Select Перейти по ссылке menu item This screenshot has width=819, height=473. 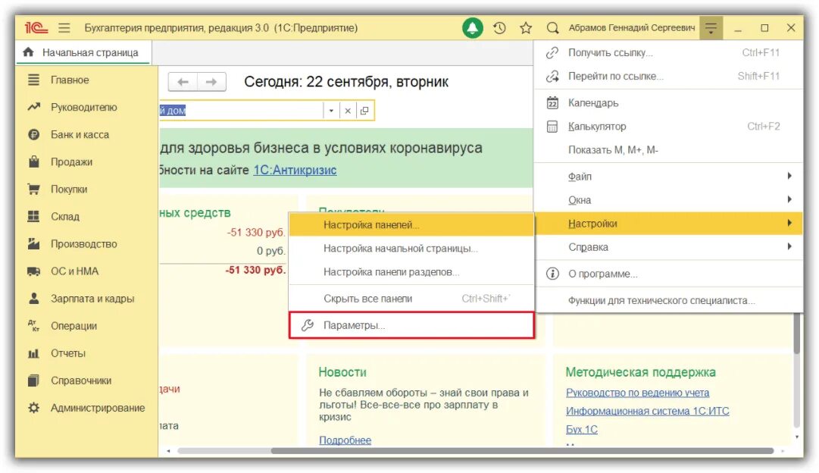point(668,77)
